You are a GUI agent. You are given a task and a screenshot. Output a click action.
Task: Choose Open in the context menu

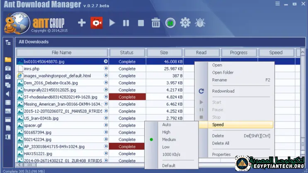coord(217,65)
